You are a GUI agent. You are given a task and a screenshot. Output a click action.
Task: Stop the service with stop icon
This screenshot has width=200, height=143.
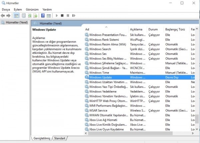(62, 16)
